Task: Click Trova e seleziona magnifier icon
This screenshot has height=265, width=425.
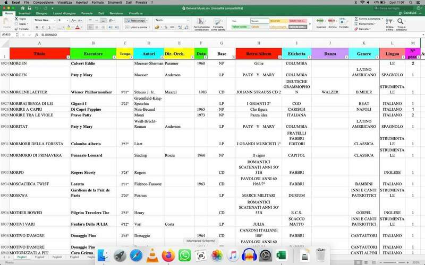Action: pyautogui.click(x=402, y=23)
